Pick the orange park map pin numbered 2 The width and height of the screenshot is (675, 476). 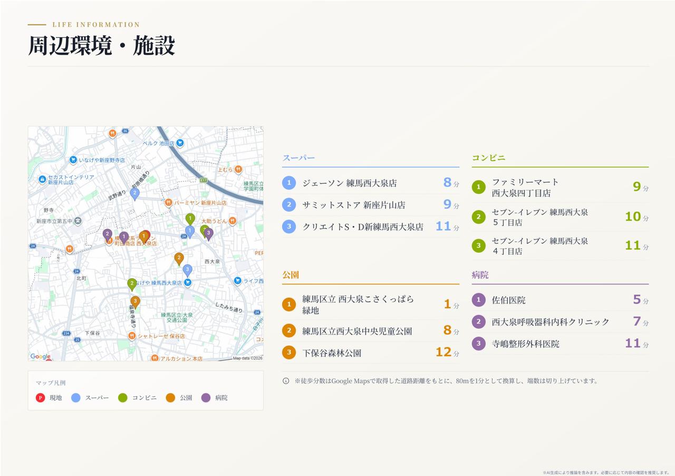(x=179, y=259)
